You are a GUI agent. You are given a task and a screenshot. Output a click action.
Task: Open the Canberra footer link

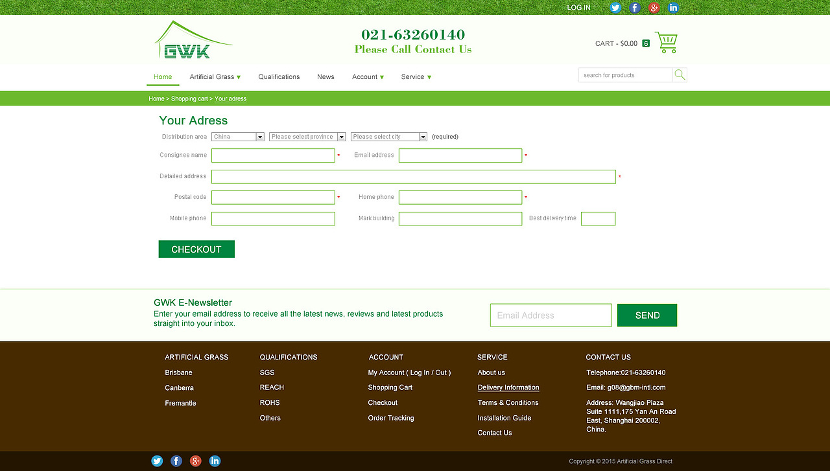(179, 388)
